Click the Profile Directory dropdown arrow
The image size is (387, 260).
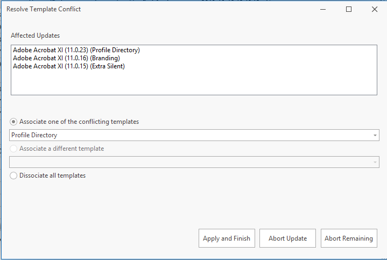click(375, 135)
